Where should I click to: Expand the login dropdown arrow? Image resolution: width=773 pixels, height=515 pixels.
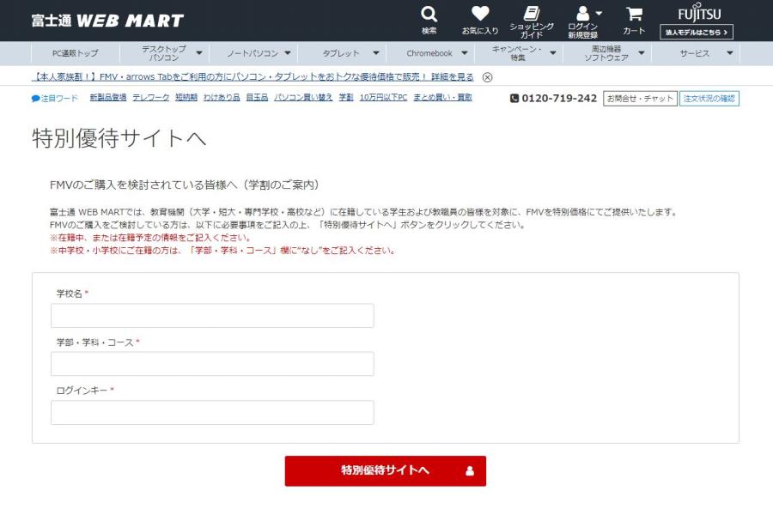pyautogui.click(x=599, y=14)
